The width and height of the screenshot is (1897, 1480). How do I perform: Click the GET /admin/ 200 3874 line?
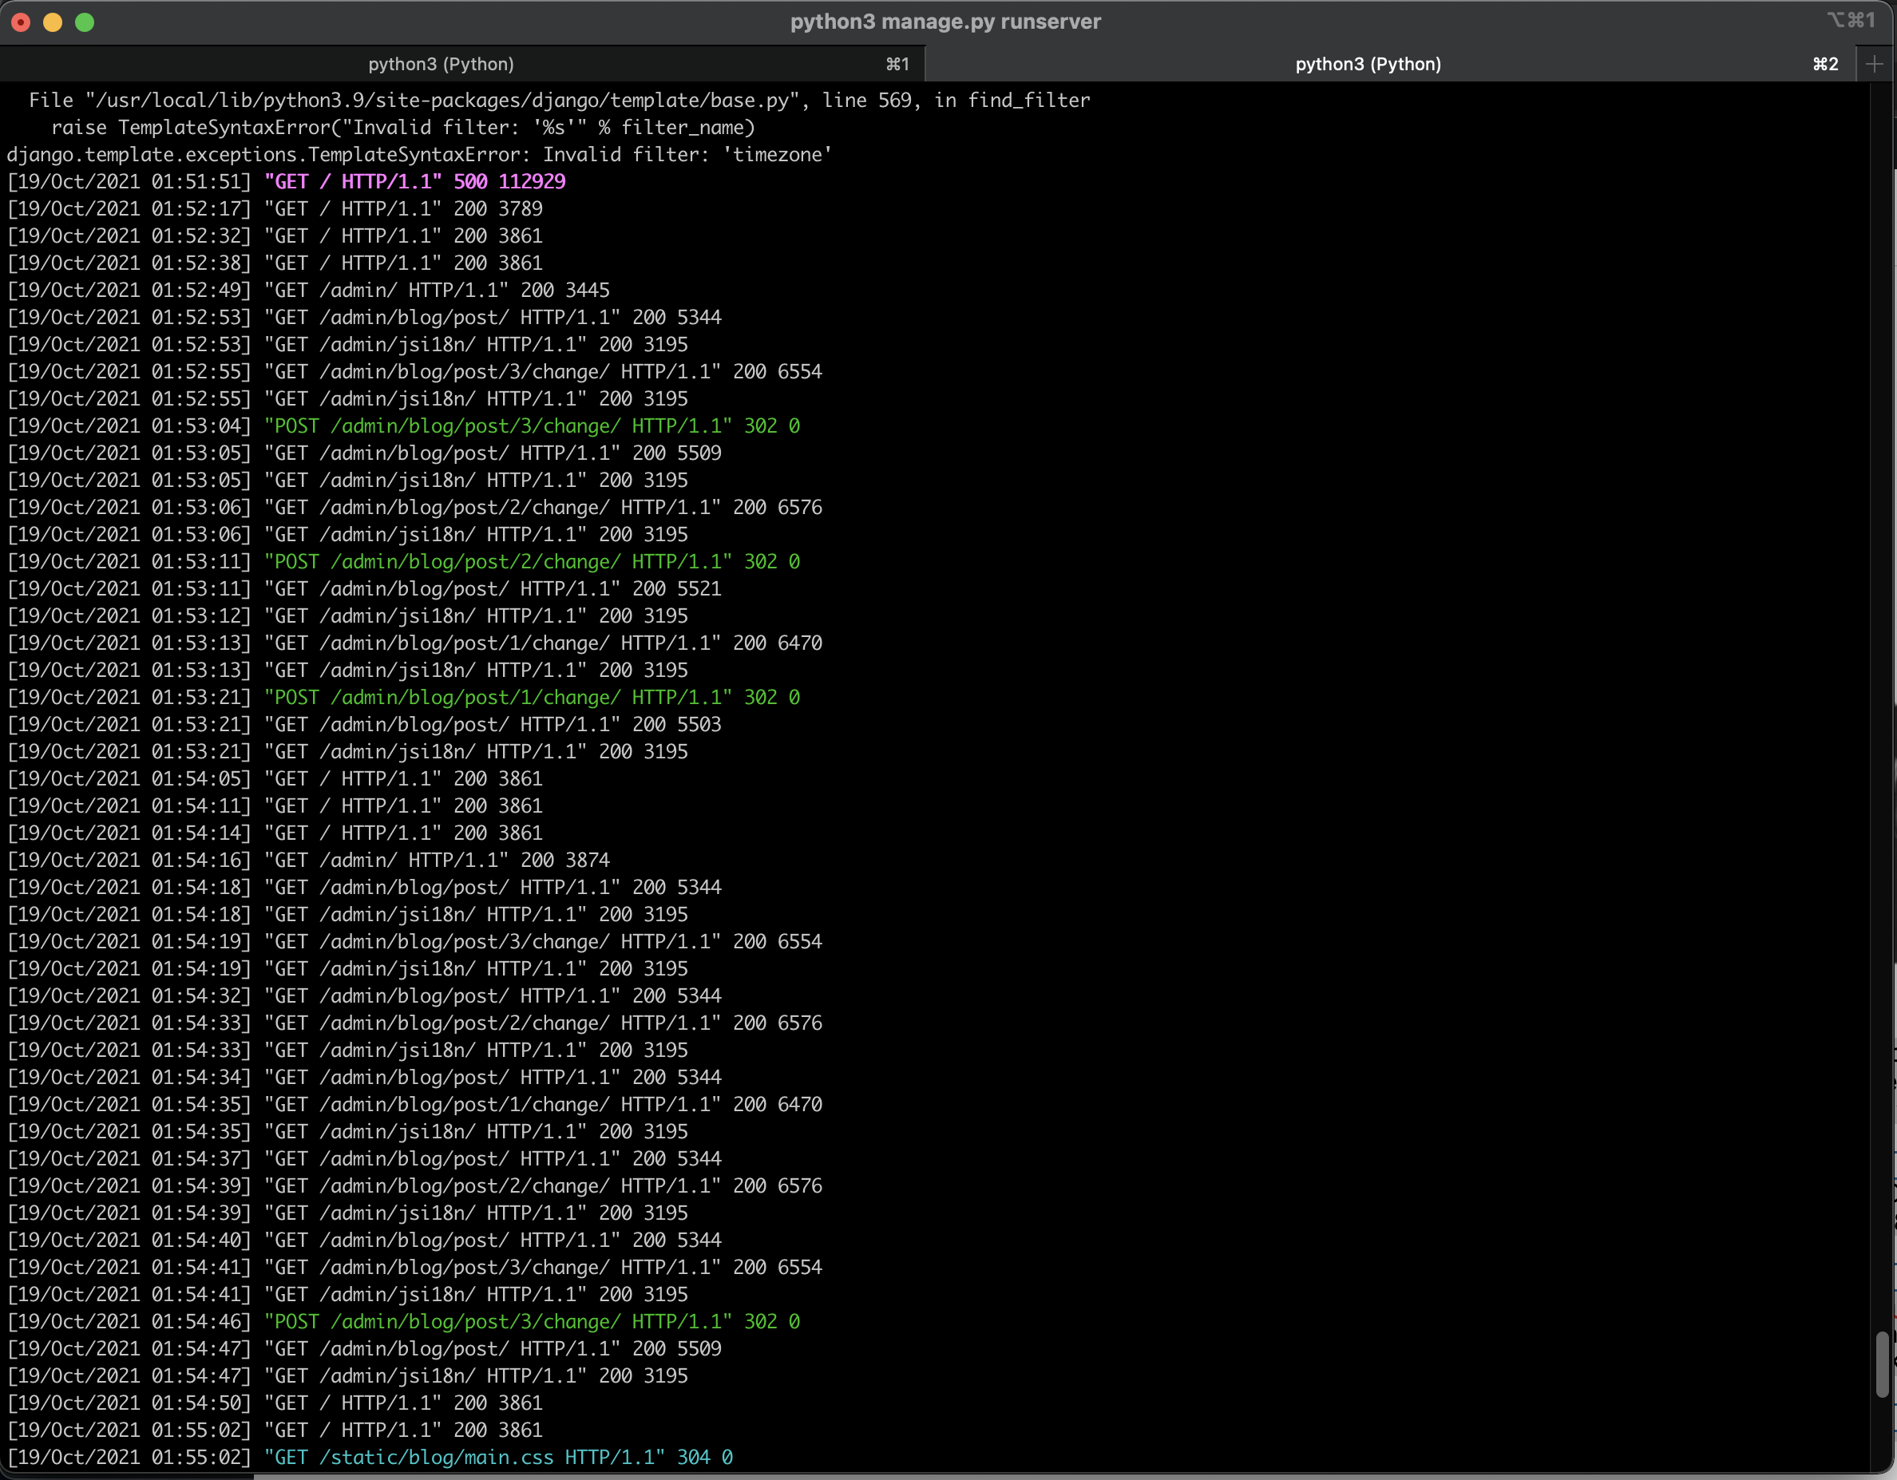click(x=308, y=860)
